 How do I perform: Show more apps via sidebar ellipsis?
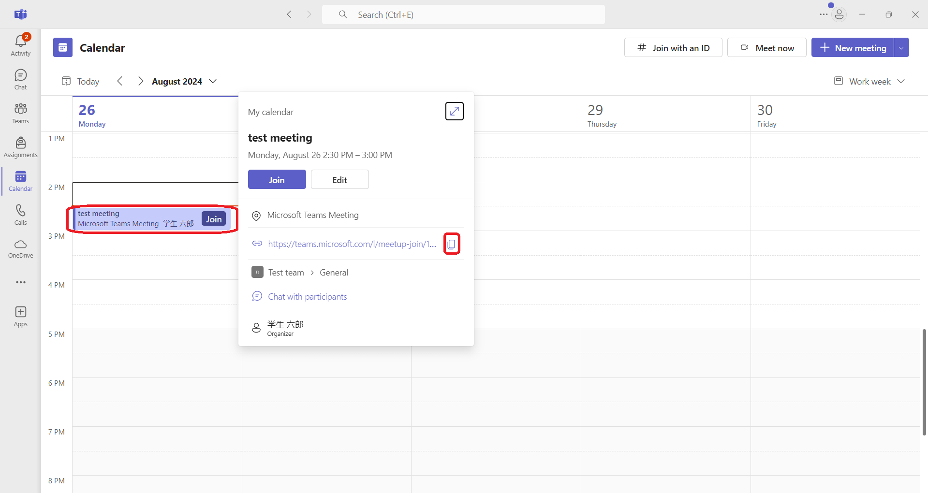pyautogui.click(x=20, y=282)
